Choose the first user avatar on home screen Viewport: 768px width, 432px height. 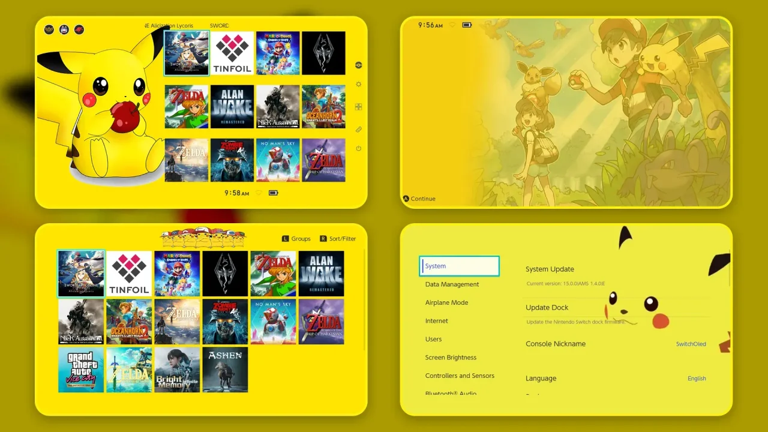click(49, 29)
